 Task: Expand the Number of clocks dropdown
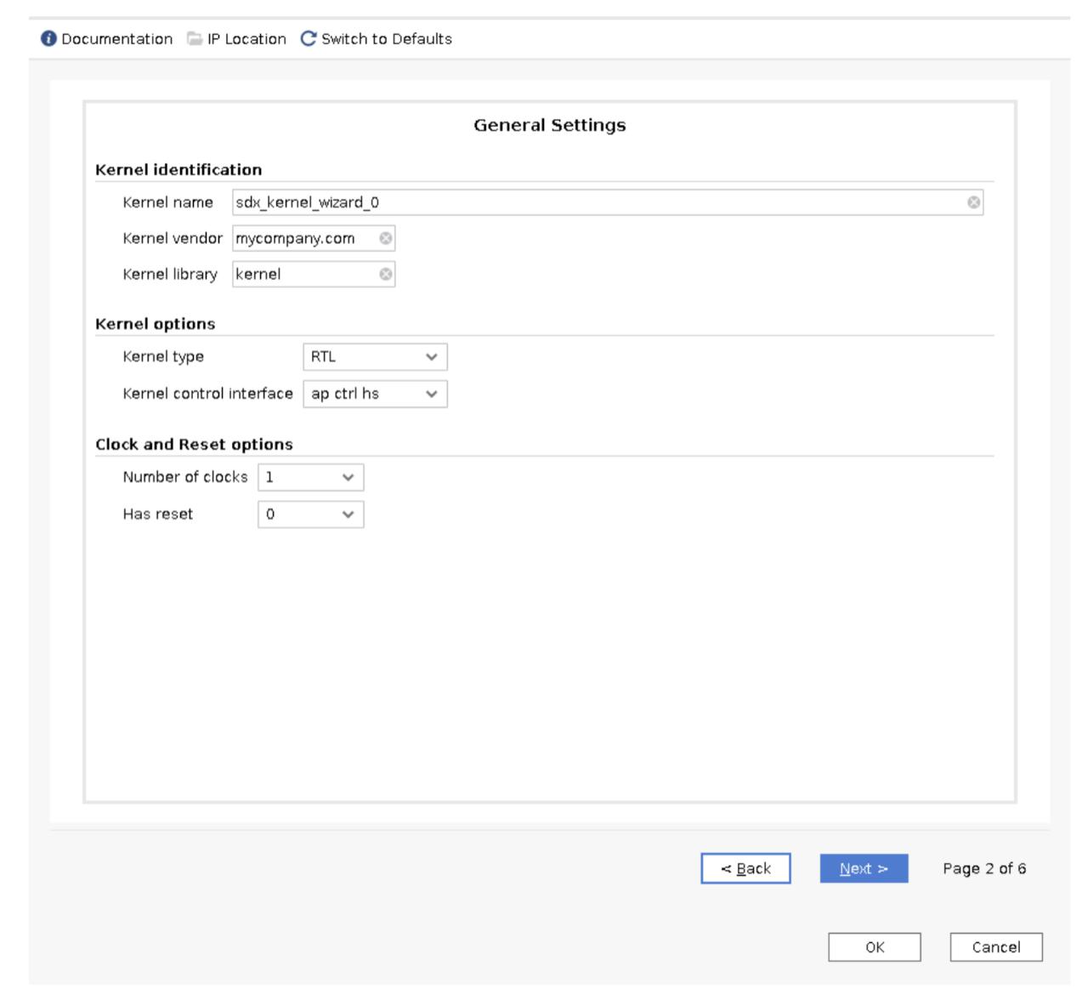click(x=311, y=477)
